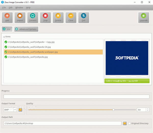Screen dimensions: 153x133
Task: Open the Edit menu
Action: [10, 8]
